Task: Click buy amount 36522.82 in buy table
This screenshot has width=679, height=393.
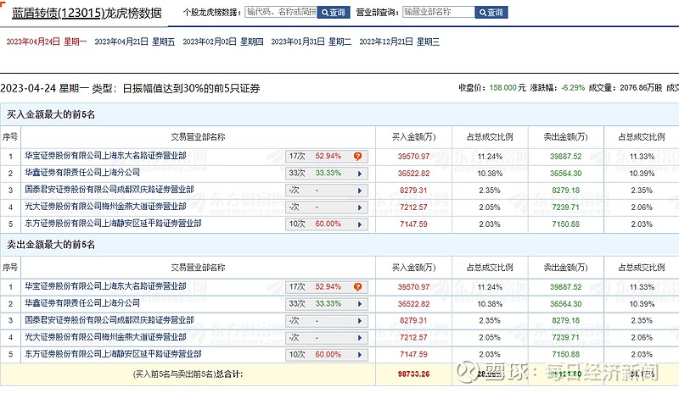Action: 413,174
